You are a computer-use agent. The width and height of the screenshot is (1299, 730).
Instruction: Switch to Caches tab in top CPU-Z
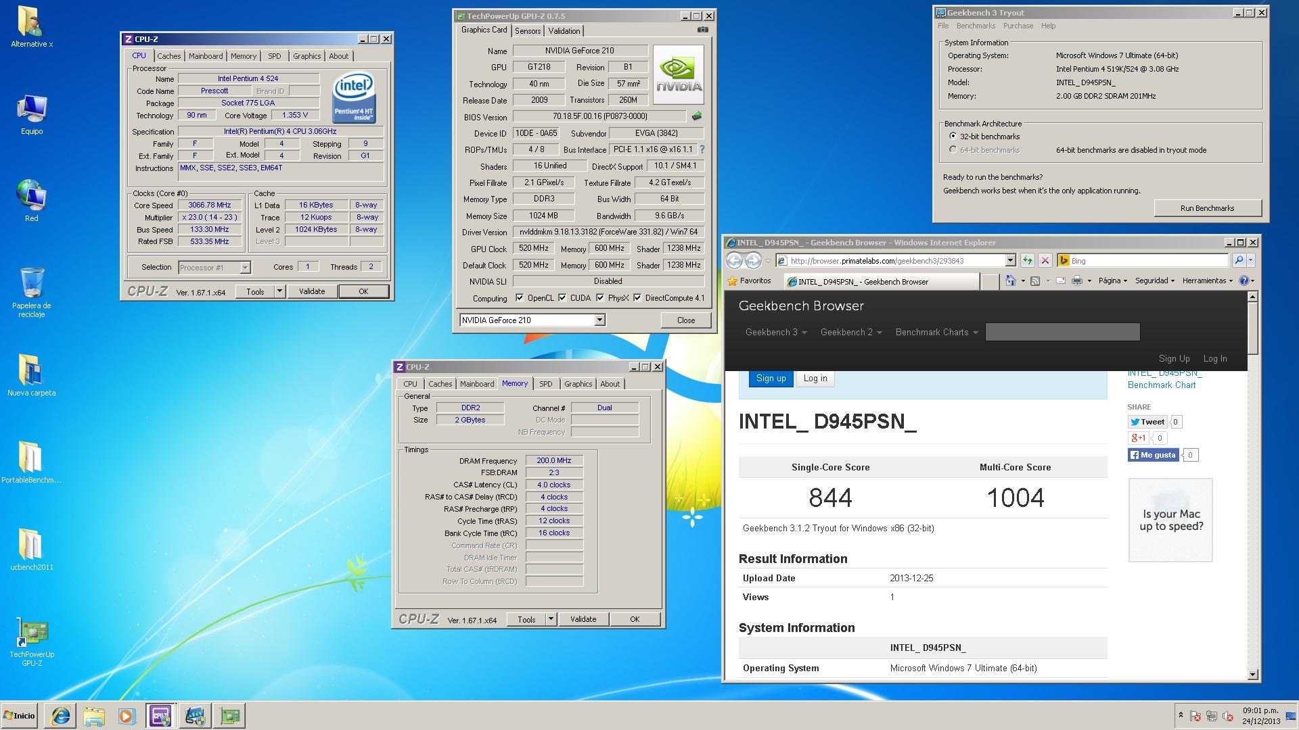[169, 56]
